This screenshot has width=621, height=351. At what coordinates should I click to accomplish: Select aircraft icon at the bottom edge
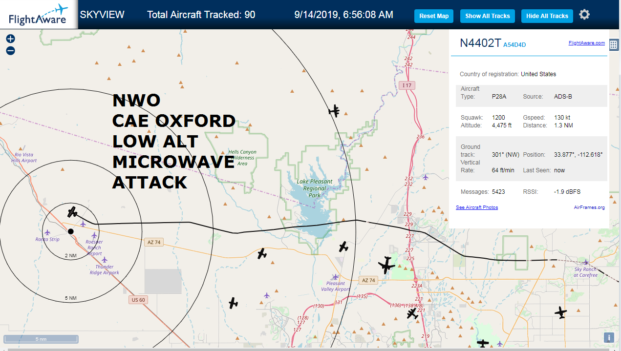(483, 344)
